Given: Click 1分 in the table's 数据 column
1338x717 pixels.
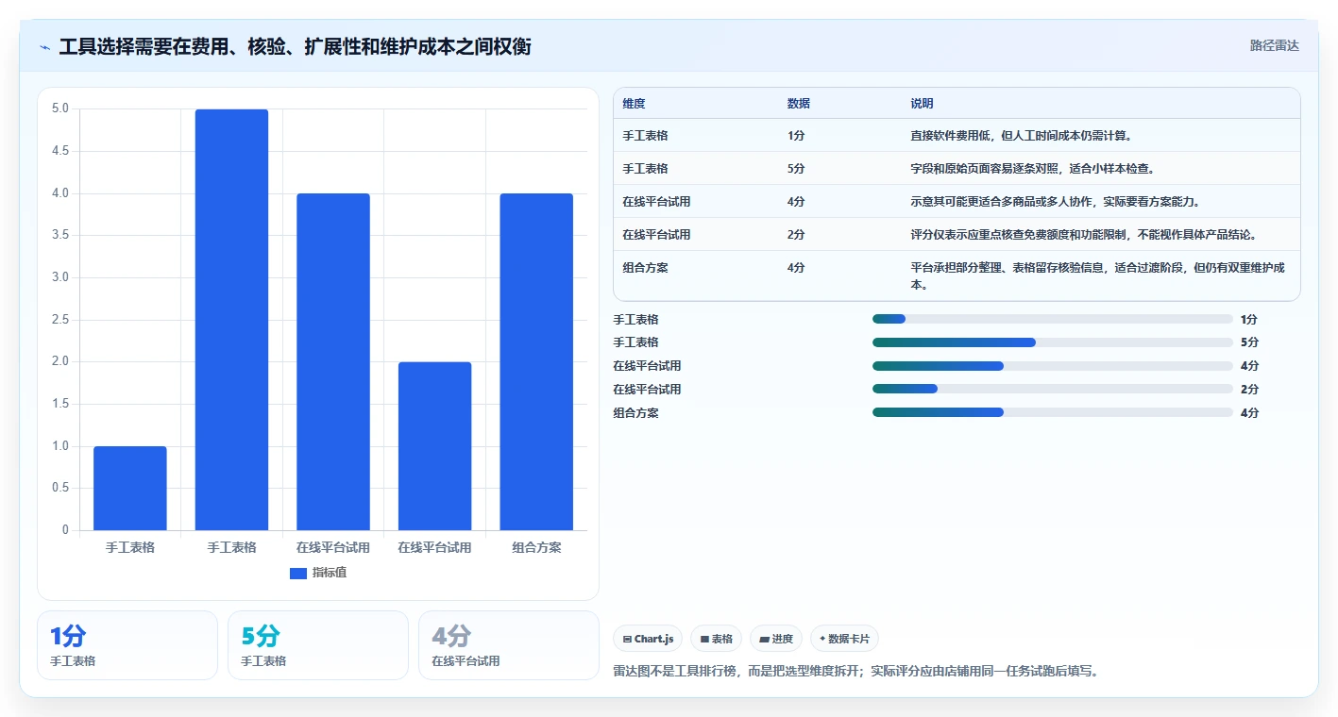Looking at the screenshot, I should (x=796, y=136).
